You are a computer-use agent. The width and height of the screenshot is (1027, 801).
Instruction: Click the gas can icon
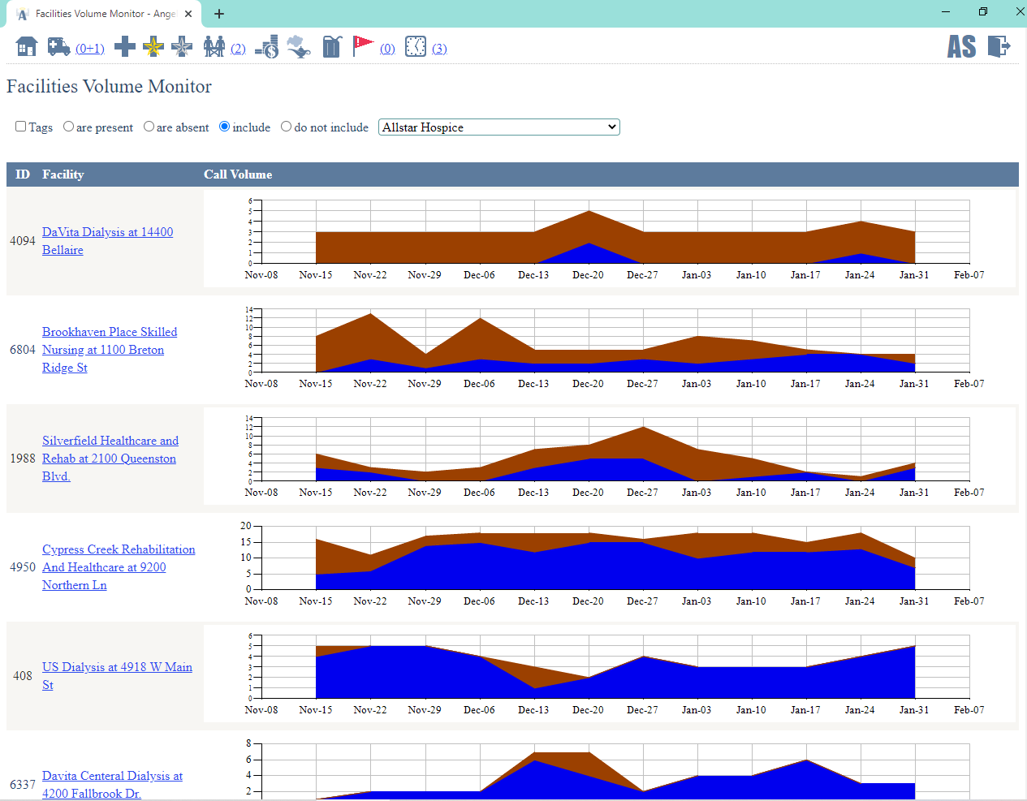point(332,47)
